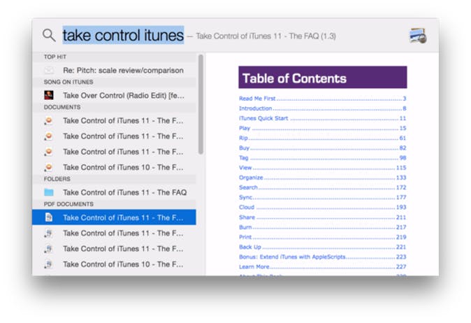The width and height of the screenshot is (471, 323).
Task: Go to the 'Print' chapter link
Action: click(322, 238)
